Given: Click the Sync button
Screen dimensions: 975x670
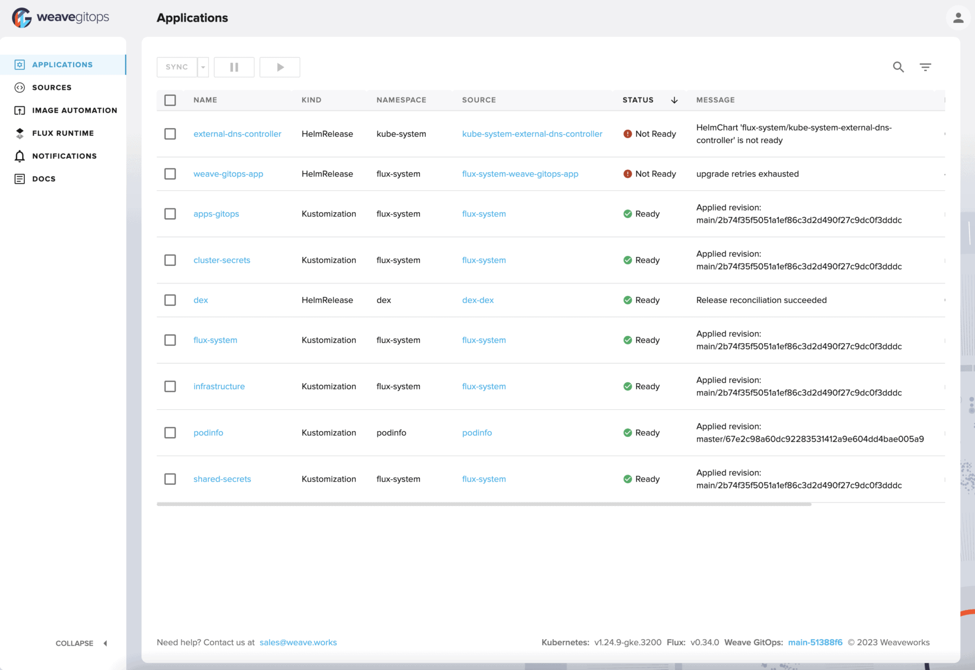Looking at the screenshot, I should (x=177, y=67).
